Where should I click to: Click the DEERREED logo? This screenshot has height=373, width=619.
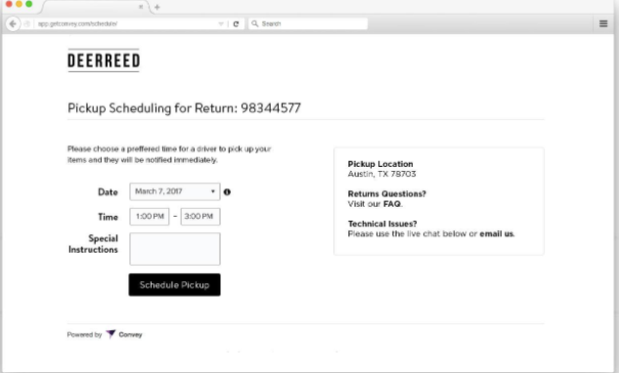pos(104,61)
